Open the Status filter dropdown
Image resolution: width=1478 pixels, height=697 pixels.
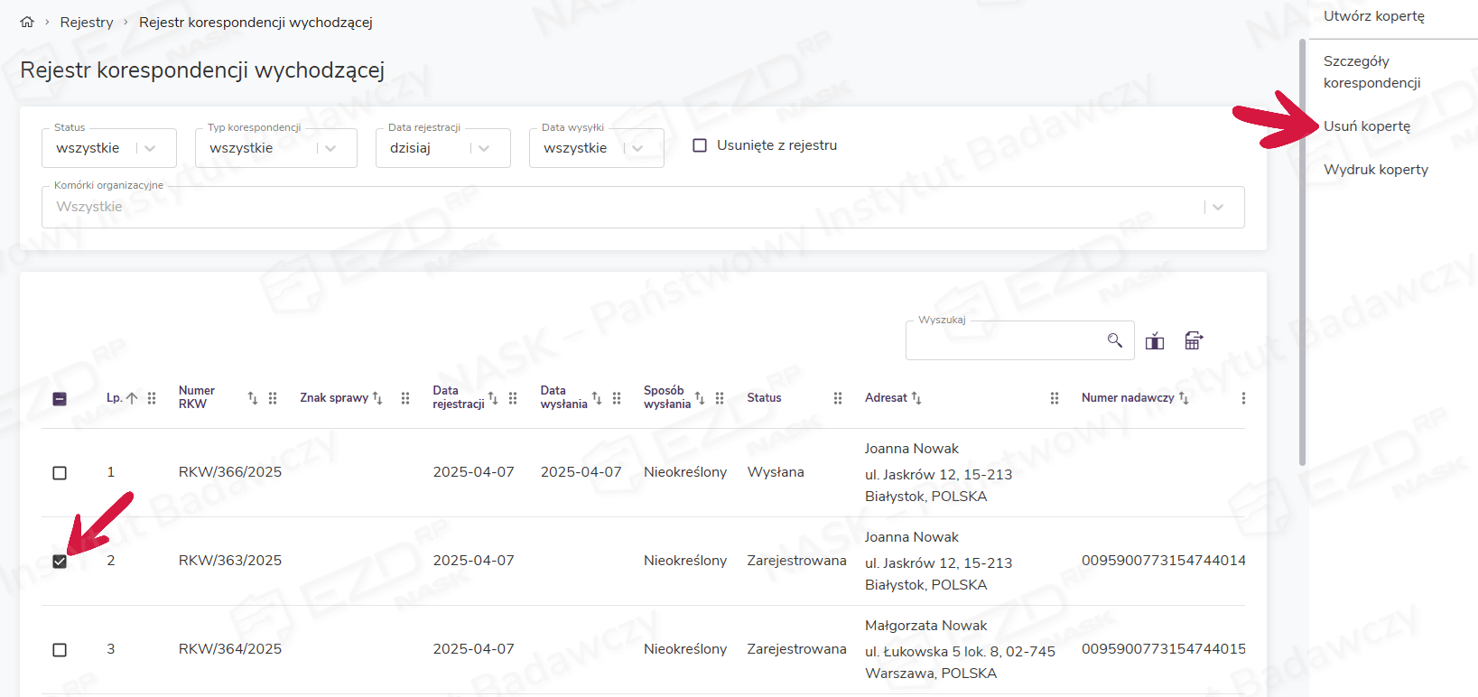pos(150,148)
